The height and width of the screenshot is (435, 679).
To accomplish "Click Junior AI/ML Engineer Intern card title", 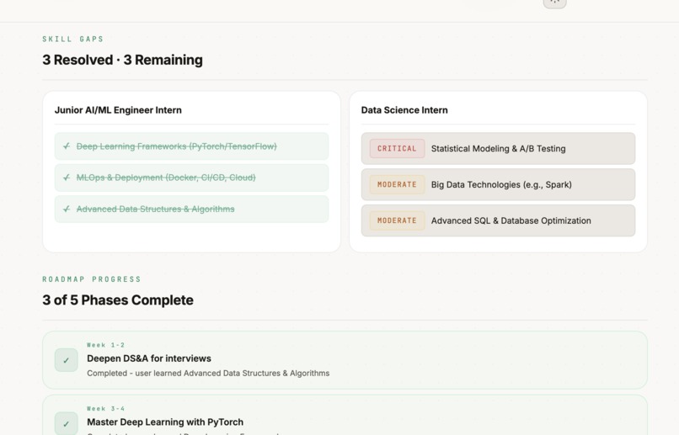I will point(118,110).
